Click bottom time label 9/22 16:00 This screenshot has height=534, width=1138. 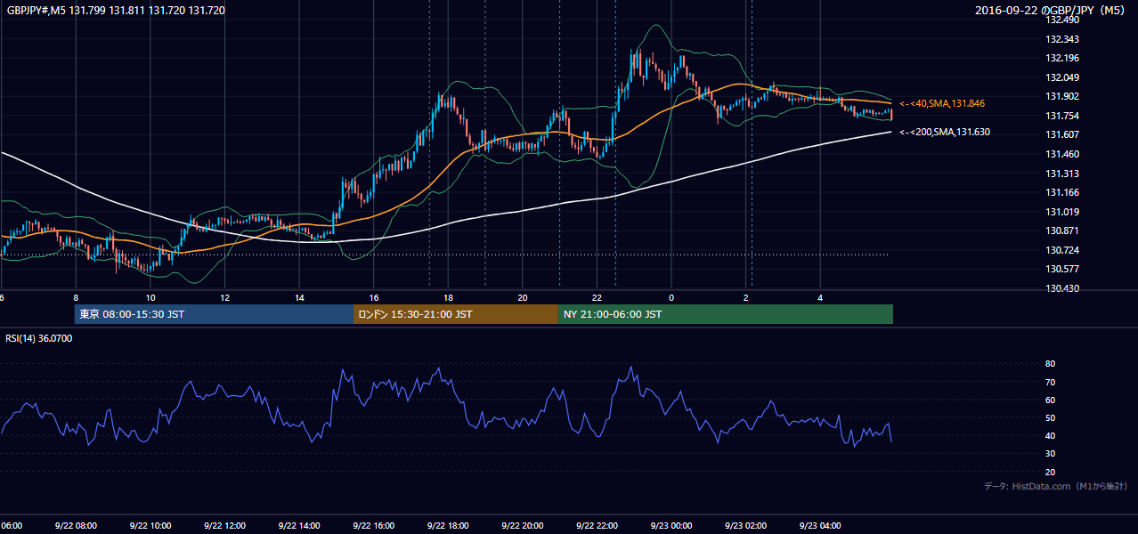(374, 526)
